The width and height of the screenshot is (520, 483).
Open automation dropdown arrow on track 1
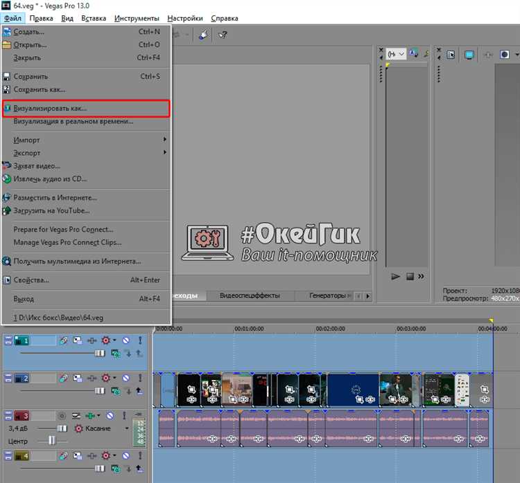(114, 340)
